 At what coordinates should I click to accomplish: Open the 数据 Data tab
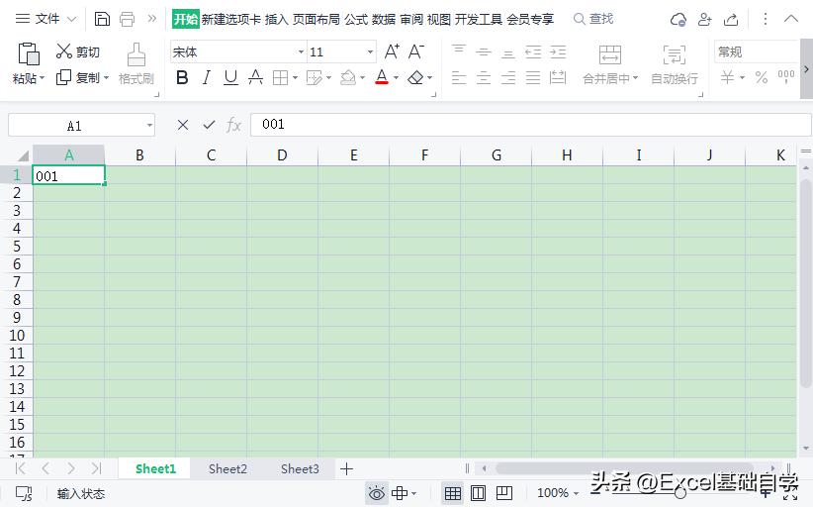pyautogui.click(x=384, y=19)
